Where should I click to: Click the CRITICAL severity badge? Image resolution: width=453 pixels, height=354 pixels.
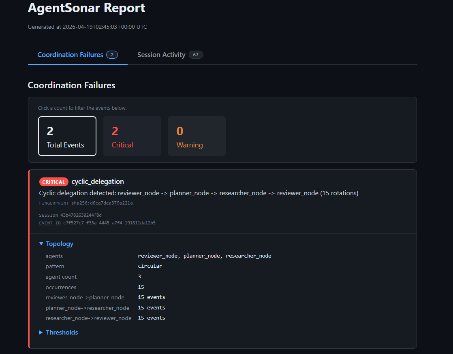tap(53, 181)
